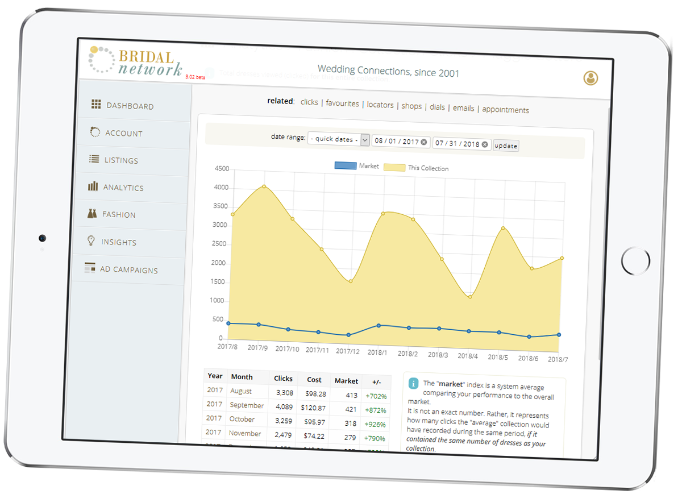Go to the appointments related link
Screen dimensions: 682x494
(x=505, y=110)
